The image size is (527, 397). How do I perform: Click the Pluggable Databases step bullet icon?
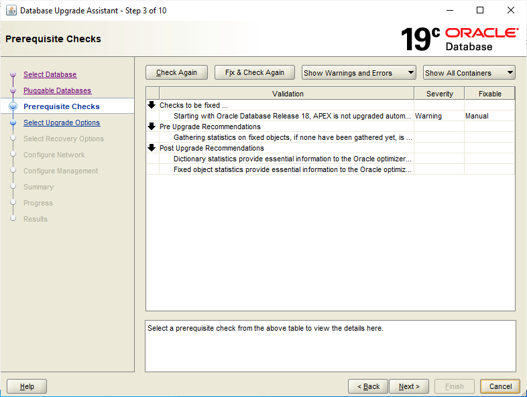tap(13, 90)
